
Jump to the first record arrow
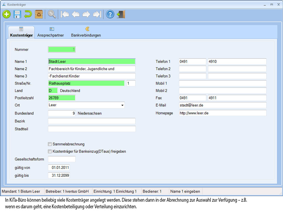65,14
